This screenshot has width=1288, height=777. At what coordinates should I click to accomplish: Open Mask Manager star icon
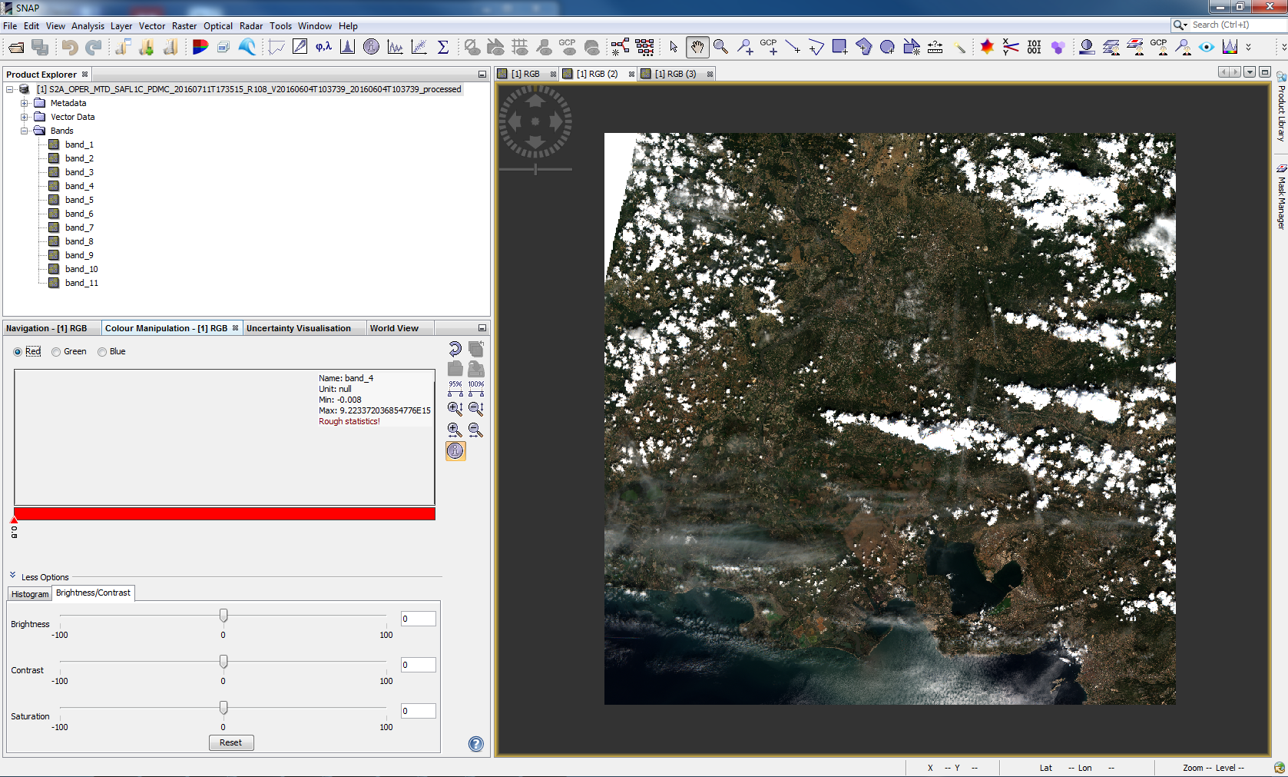(987, 48)
